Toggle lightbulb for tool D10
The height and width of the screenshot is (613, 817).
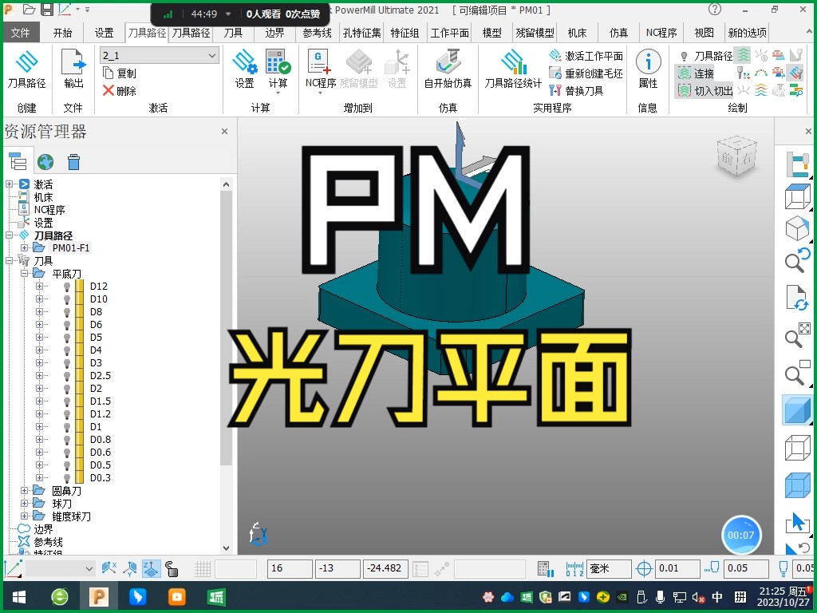click(x=67, y=299)
